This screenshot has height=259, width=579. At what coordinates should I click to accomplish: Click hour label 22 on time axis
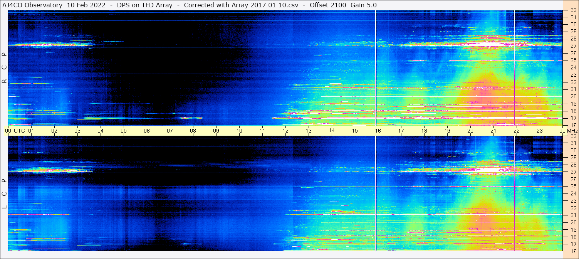tap(517, 131)
